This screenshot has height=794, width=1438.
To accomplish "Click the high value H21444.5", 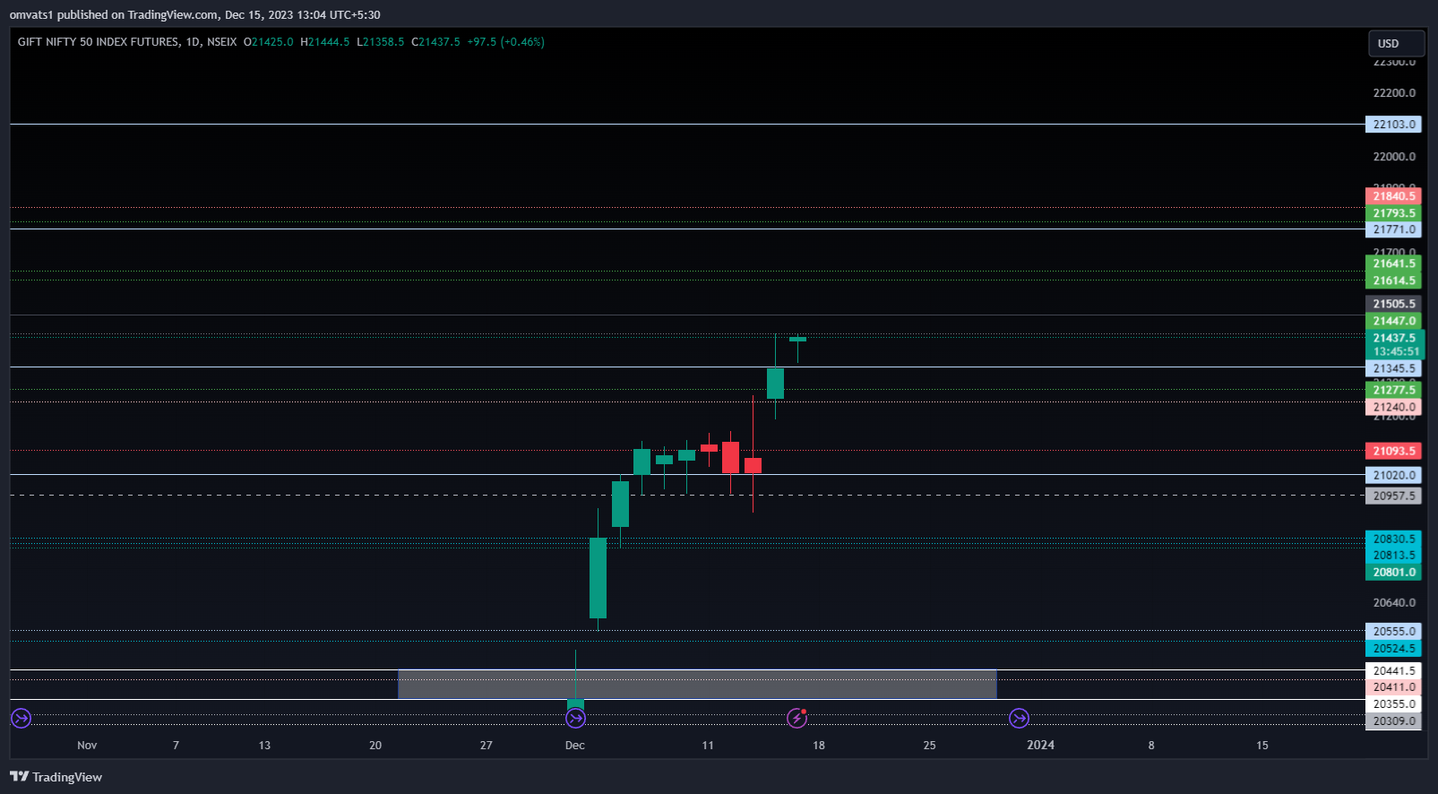I will tap(325, 42).
